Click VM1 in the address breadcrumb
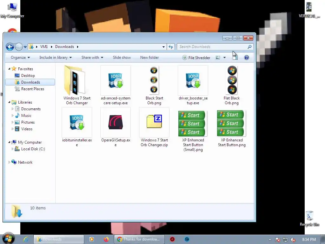Image resolution: width=325 pixels, height=244 pixels. (x=44, y=47)
